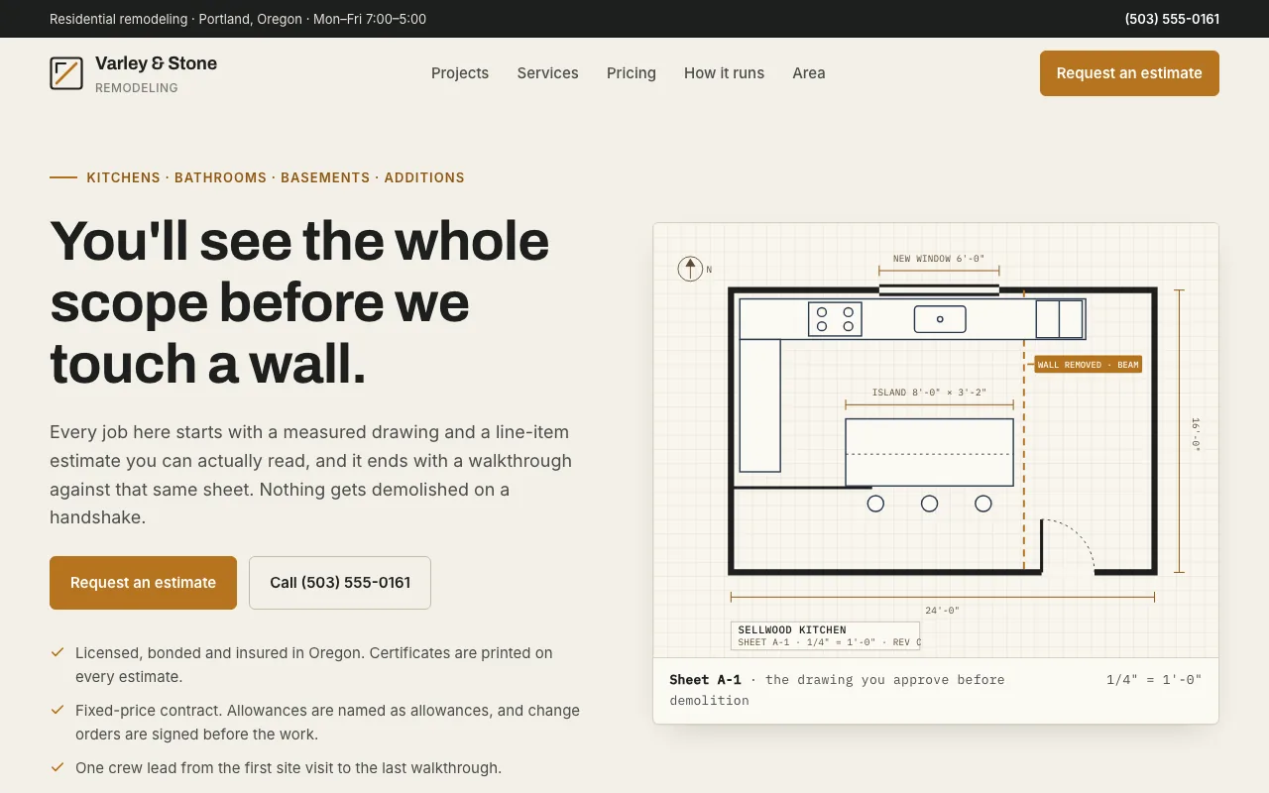The height and width of the screenshot is (793, 1269).
Task: Go to the Pricing nav item
Action: [x=632, y=73]
